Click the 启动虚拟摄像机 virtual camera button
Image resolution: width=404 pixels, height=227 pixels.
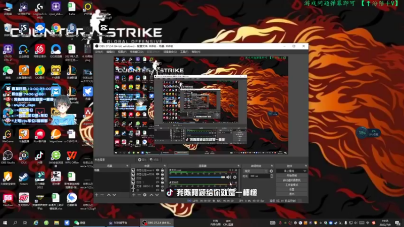(x=292, y=181)
